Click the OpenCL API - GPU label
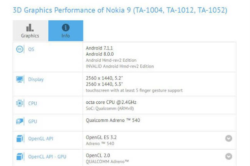This screenshot has height=166, width=250. pyautogui.click(x=46, y=156)
